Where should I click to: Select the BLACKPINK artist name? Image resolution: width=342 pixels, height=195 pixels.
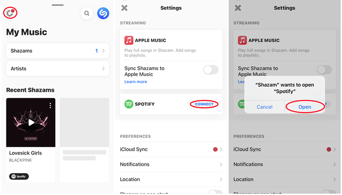click(x=21, y=160)
